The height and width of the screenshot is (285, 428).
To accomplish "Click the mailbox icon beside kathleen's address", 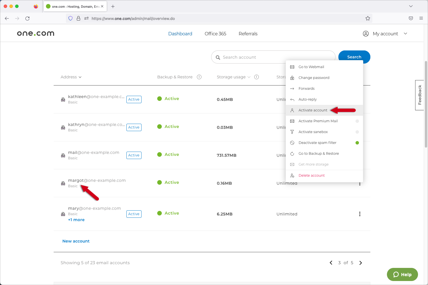I will point(63,99).
